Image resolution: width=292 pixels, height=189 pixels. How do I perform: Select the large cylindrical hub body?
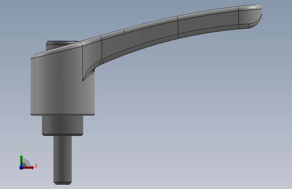coord(62,85)
